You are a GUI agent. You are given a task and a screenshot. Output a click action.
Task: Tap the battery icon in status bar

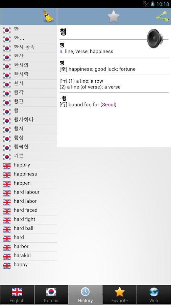pos(152,4)
